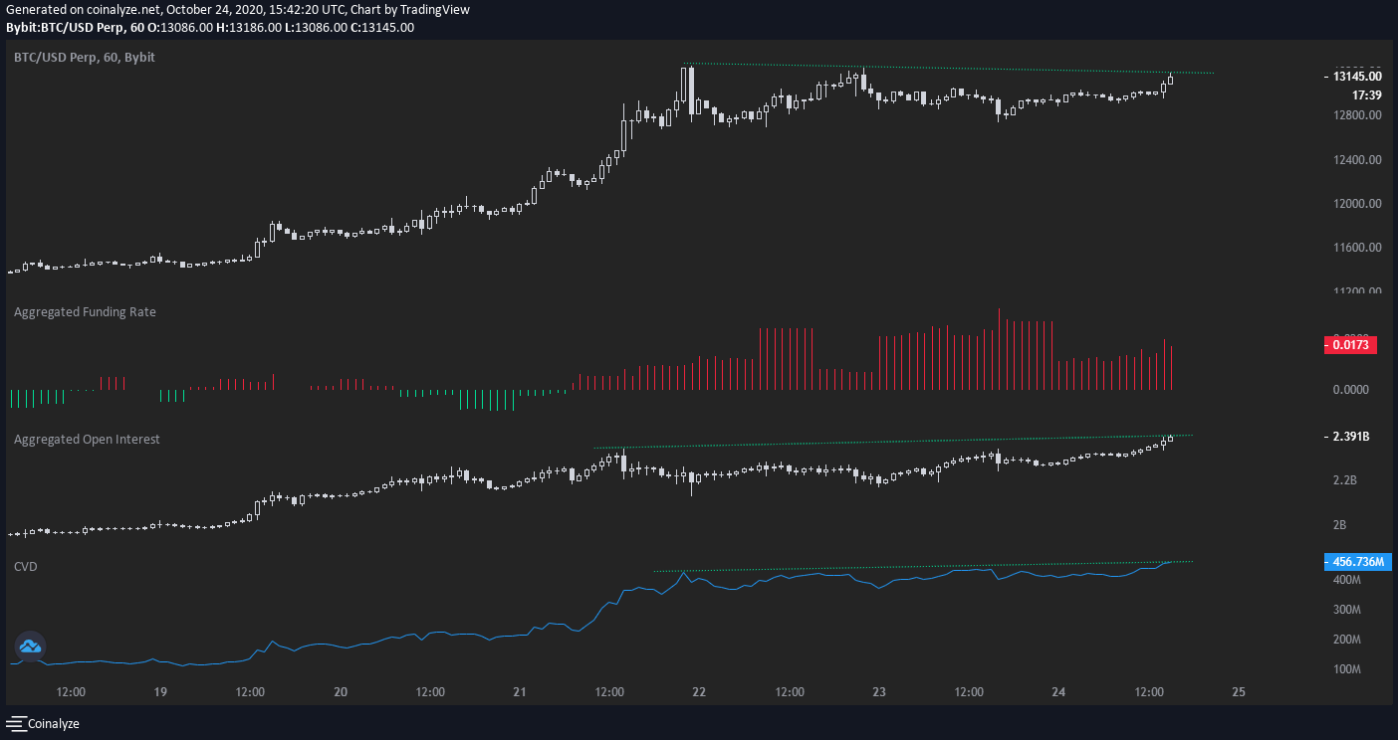This screenshot has height=740, width=1398.
Task: Select the green dotted trendline on Open Interest
Action: click(x=892, y=442)
